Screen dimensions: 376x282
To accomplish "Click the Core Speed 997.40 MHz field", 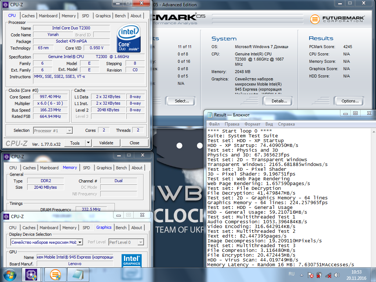I will [x=50, y=97].
